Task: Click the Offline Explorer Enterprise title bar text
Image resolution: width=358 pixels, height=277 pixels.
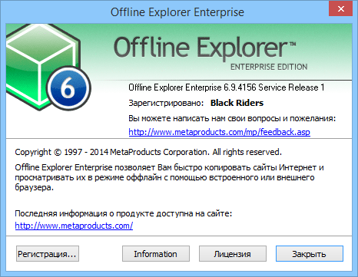Action: [x=177, y=12]
